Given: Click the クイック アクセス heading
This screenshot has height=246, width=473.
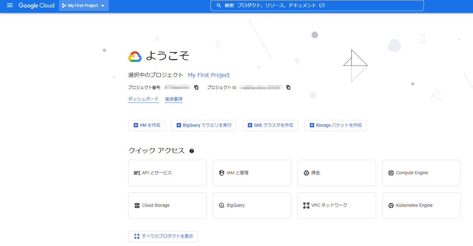Looking at the screenshot, I should (x=156, y=151).
